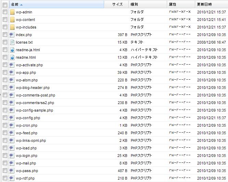The height and width of the screenshot is (182, 228).
Task: Select the file name wp-links-opml.php
Action: click(x=31, y=140)
